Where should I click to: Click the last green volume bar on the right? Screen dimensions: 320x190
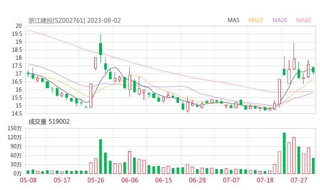point(313,166)
